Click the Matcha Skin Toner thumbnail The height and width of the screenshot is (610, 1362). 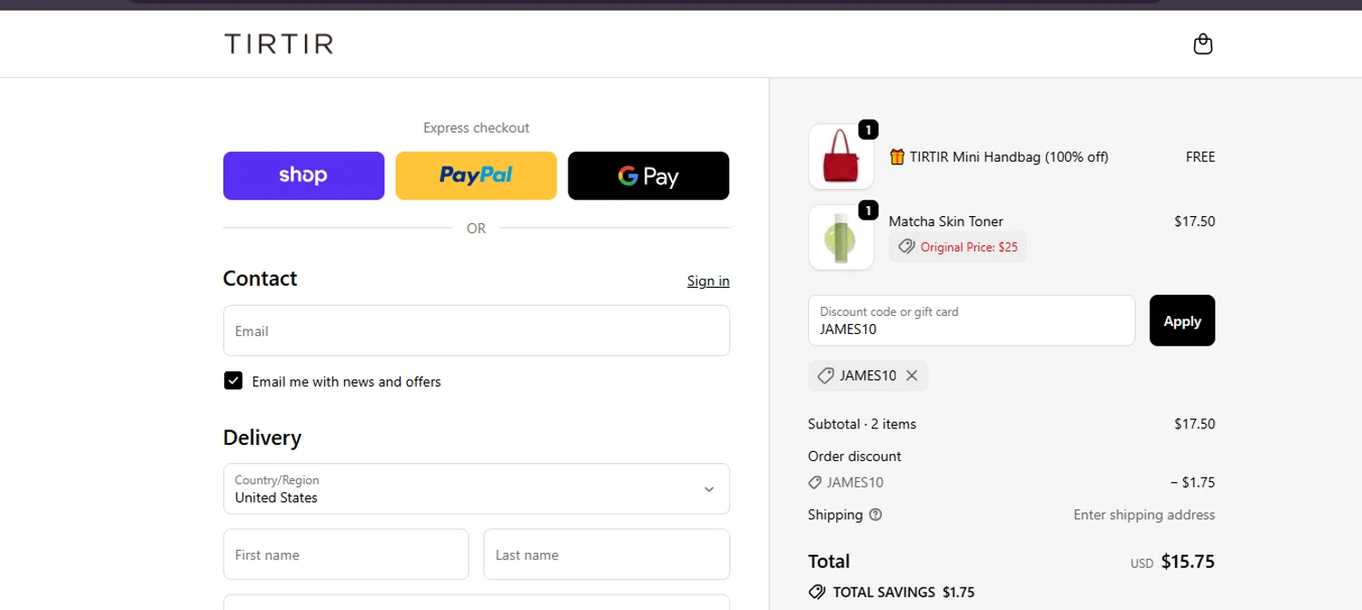[841, 237]
